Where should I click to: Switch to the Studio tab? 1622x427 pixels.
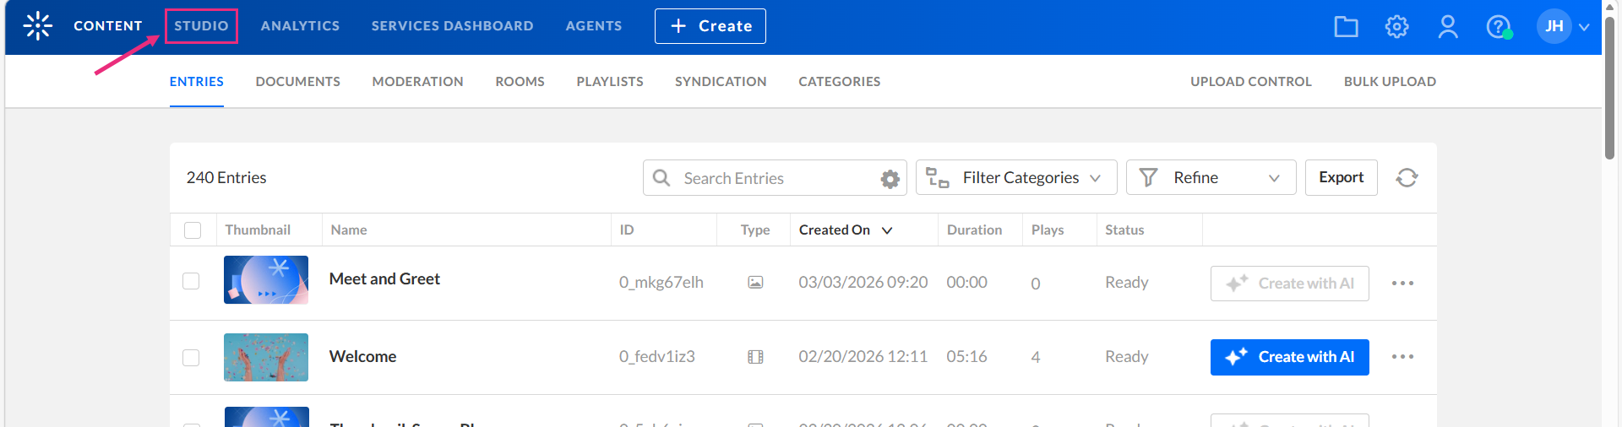point(201,26)
